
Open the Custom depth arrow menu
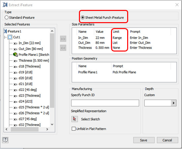pyautogui.click(x=173, y=103)
